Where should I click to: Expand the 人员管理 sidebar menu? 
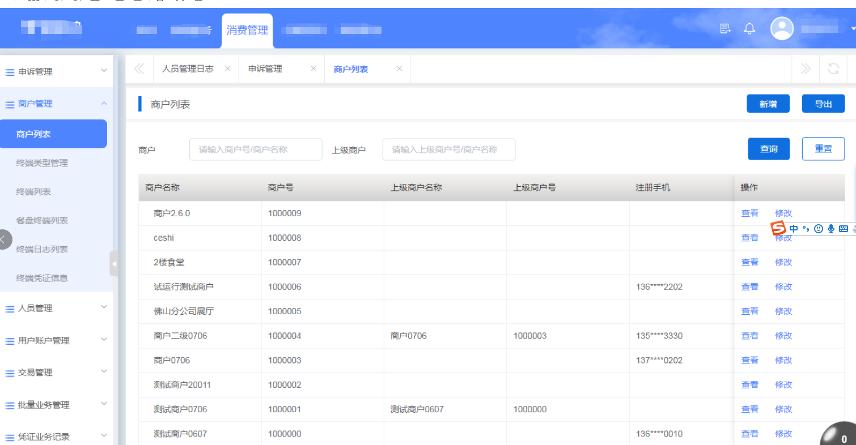57,308
